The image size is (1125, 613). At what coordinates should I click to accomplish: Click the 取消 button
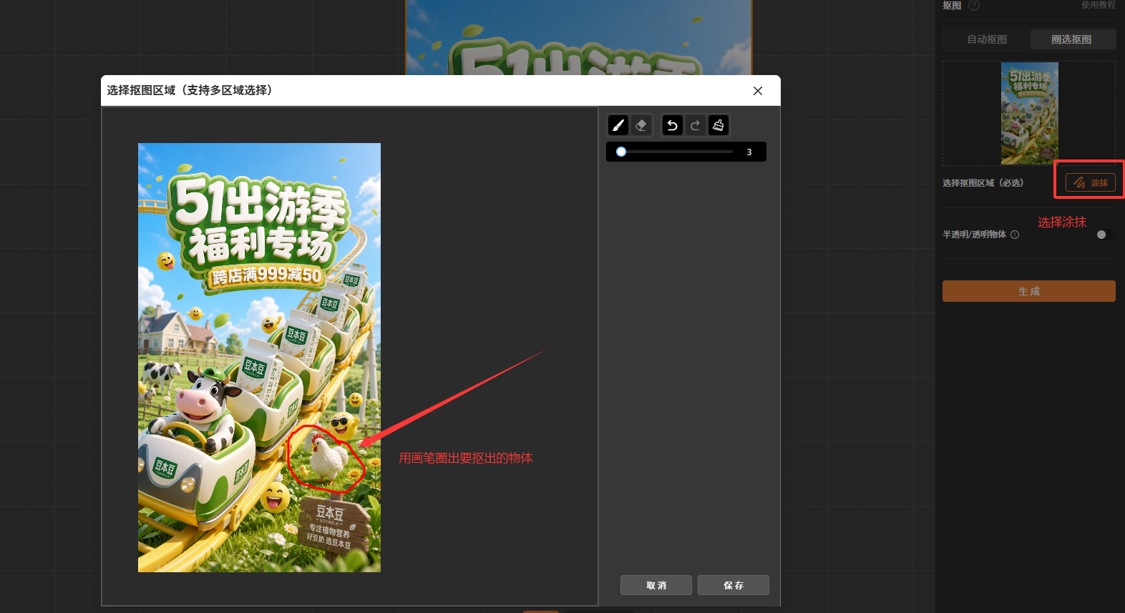pyautogui.click(x=656, y=585)
